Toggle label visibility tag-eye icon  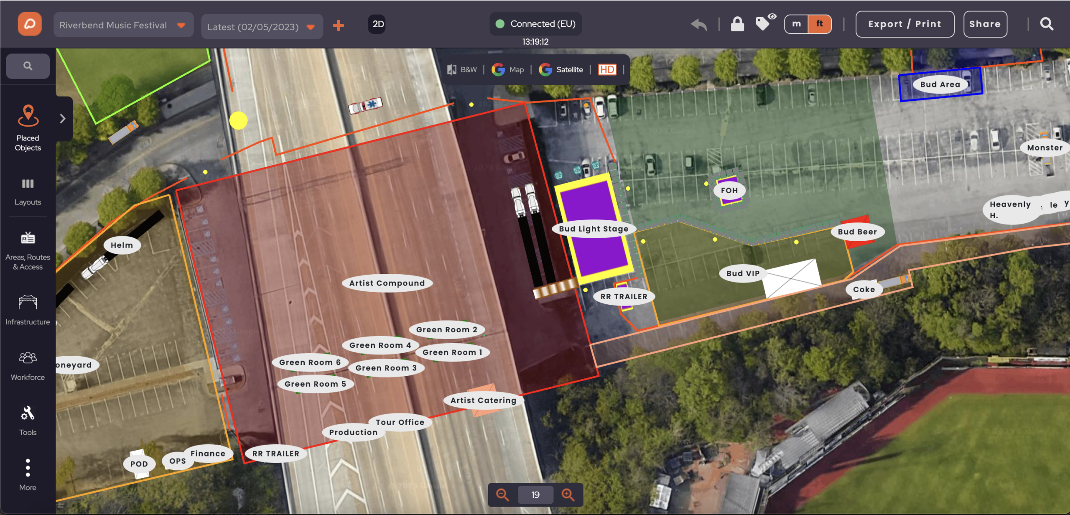pos(765,23)
